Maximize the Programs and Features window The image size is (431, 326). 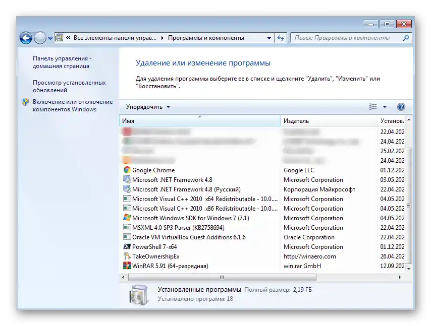(387, 24)
